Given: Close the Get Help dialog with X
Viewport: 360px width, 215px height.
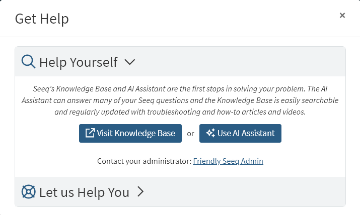Looking at the screenshot, I should point(342,16).
